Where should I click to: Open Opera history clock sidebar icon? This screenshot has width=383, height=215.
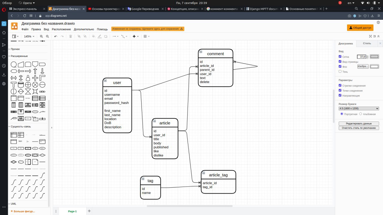[x=4, y=66]
